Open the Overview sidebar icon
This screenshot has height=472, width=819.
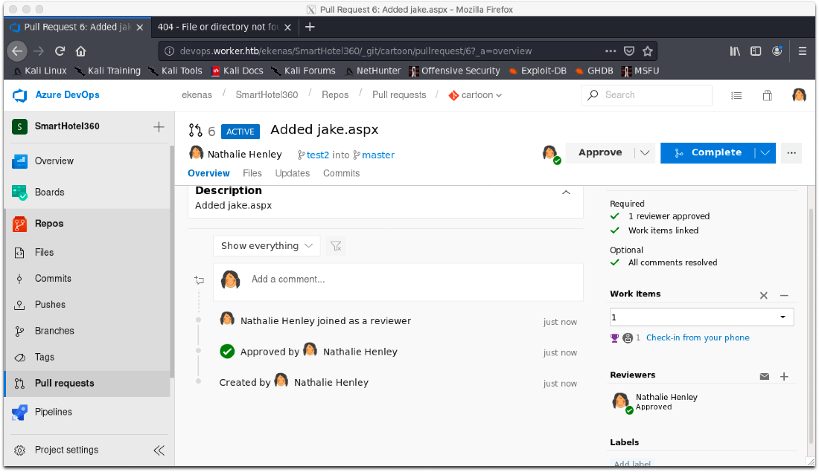(x=19, y=161)
